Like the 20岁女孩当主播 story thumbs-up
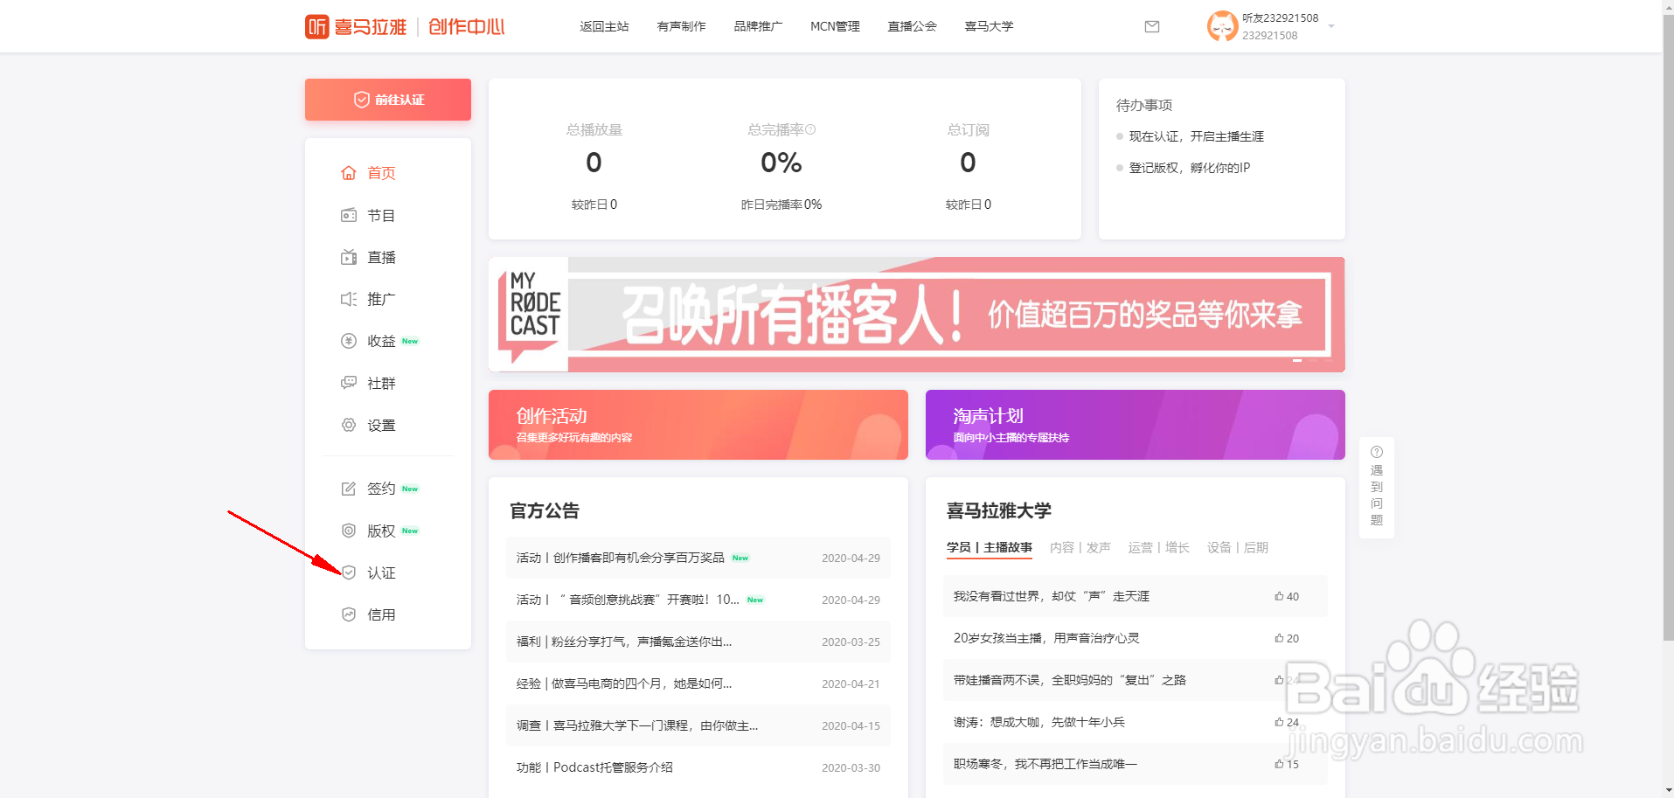The height and width of the screenshot is (798, 1674). 1279,638
